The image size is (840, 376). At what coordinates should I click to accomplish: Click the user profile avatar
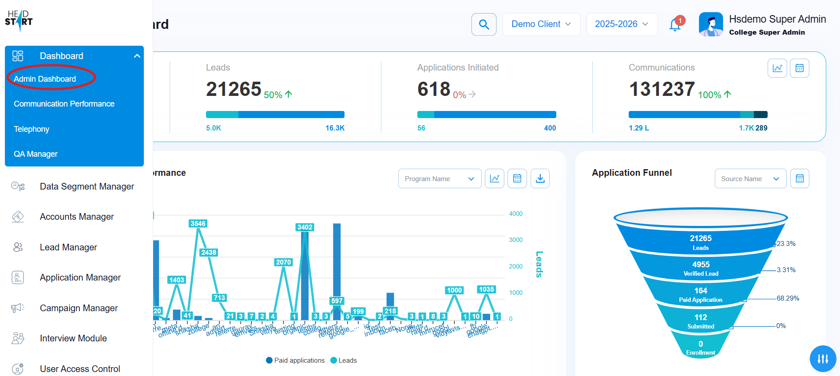[710, 24]
